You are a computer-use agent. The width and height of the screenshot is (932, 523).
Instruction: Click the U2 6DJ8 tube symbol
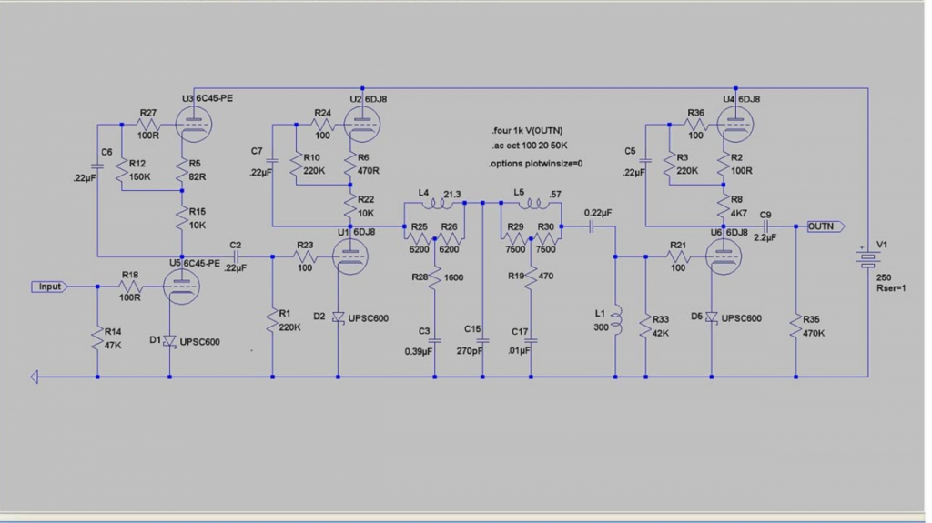[x=362, y=125]
